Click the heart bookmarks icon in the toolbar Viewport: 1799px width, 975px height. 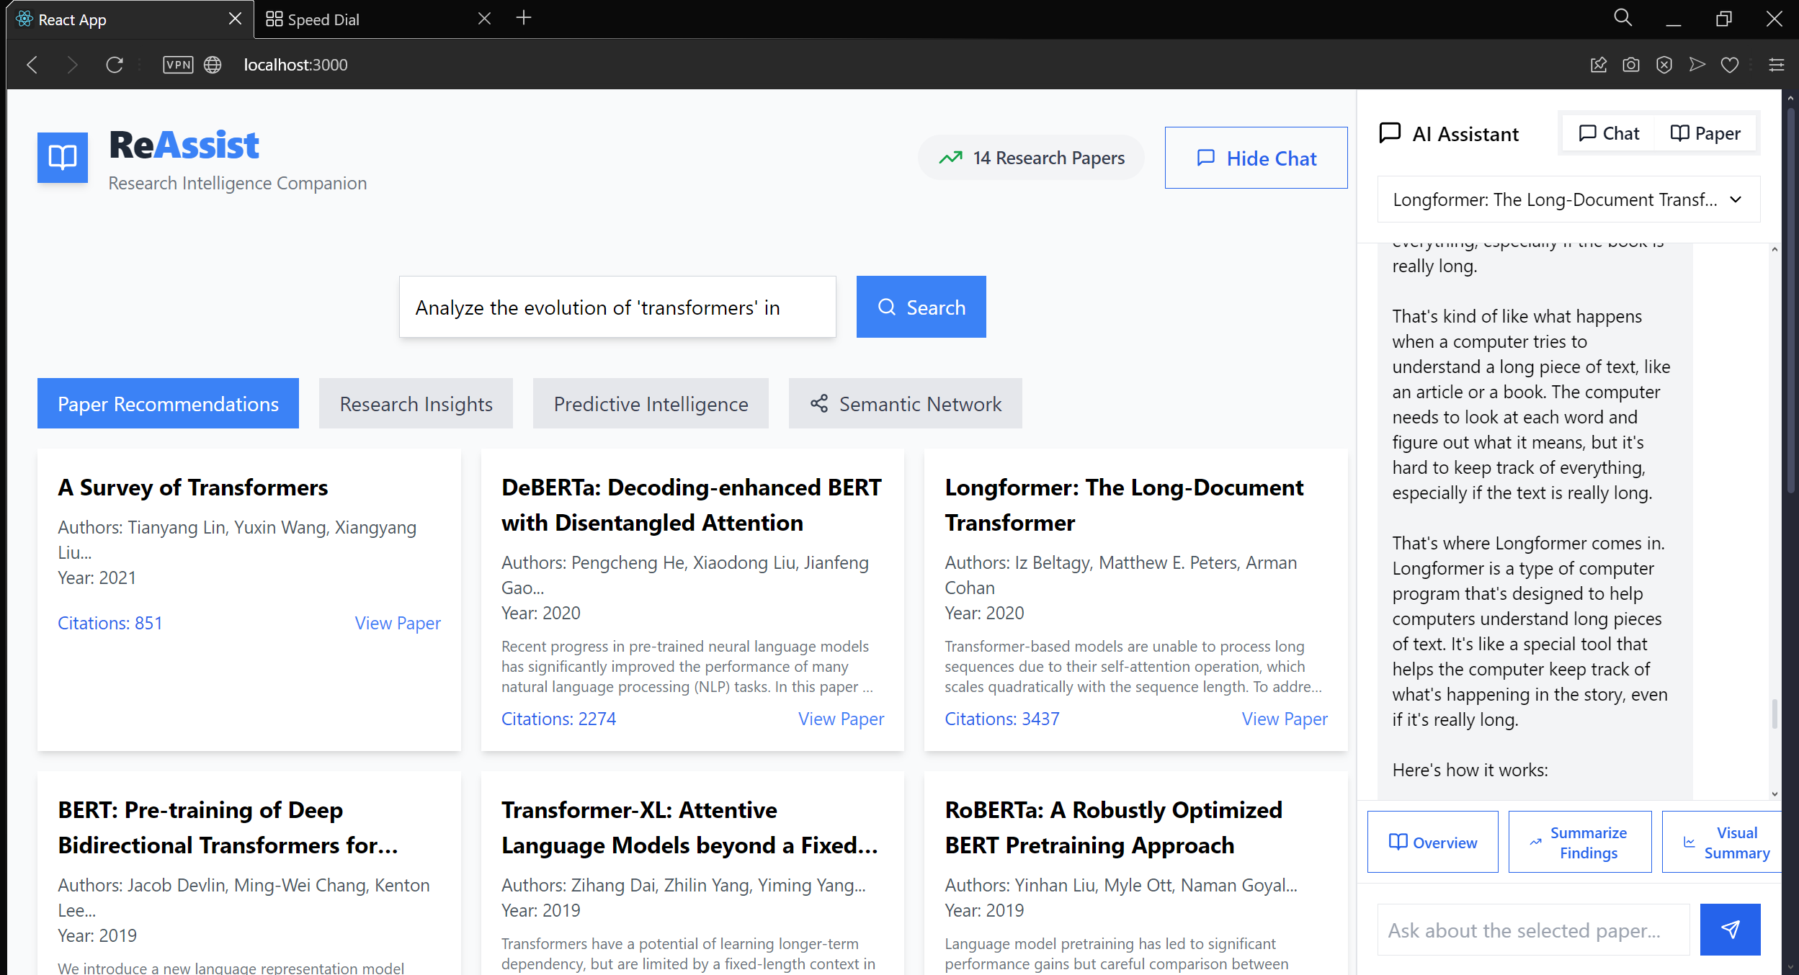1730,65
